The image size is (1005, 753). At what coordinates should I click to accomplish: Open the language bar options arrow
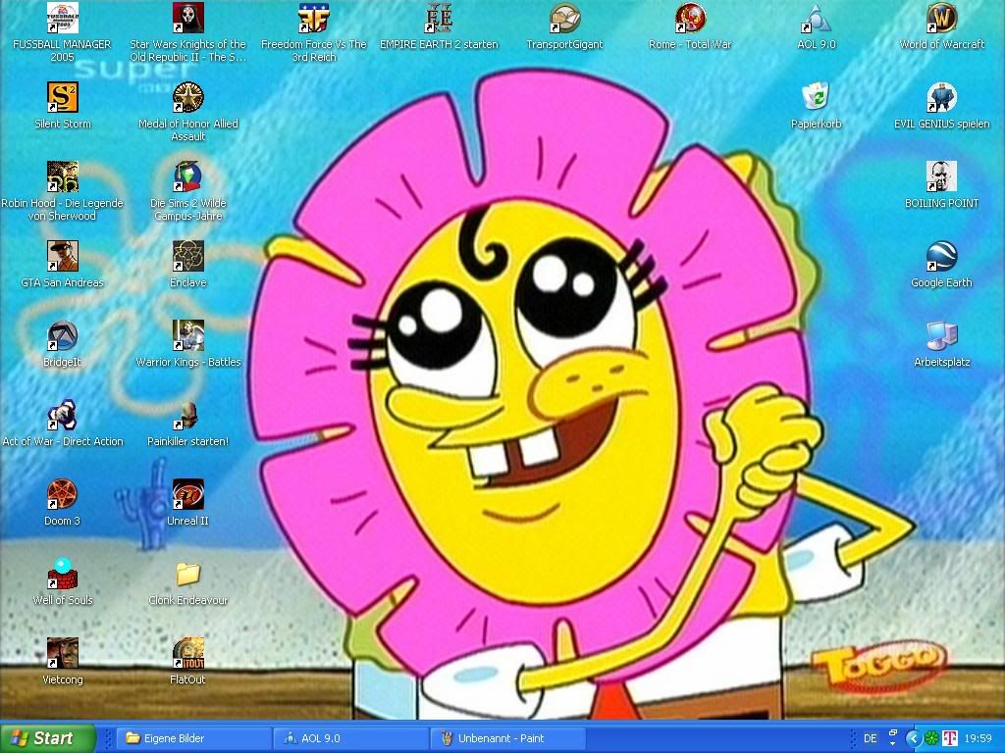(892, 743)
